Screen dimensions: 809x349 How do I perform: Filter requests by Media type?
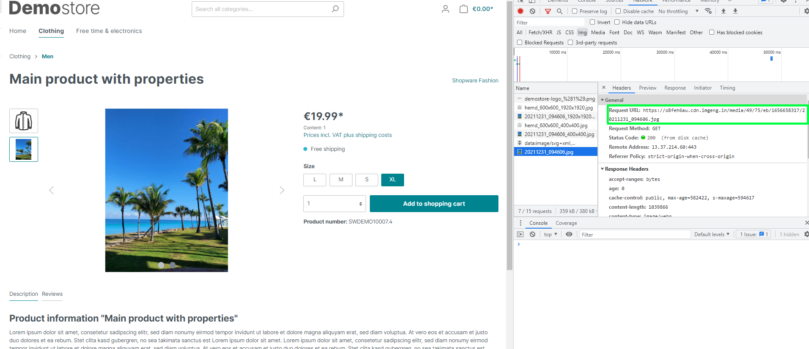pos(598,33)
